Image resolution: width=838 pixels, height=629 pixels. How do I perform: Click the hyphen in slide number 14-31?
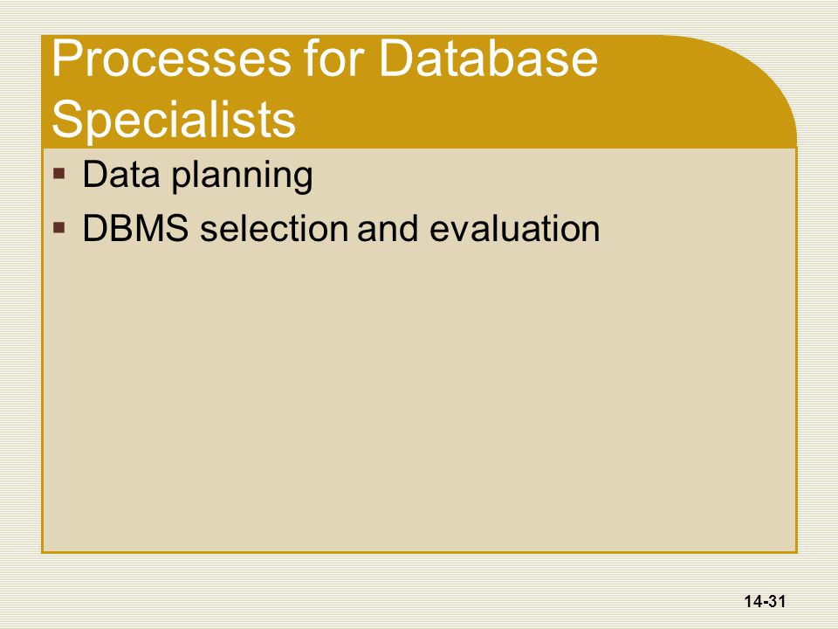click(x=763, y=602)
